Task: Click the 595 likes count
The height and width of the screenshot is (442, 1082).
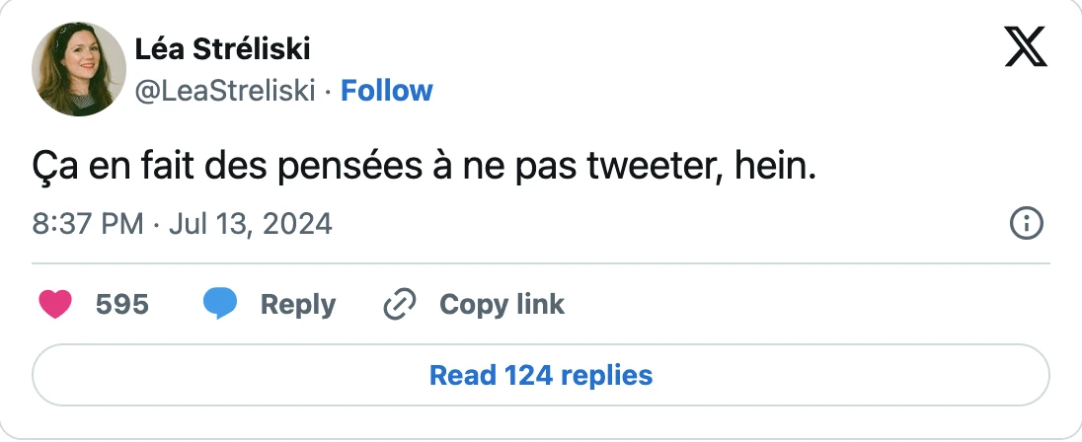Action: (121, 305)
